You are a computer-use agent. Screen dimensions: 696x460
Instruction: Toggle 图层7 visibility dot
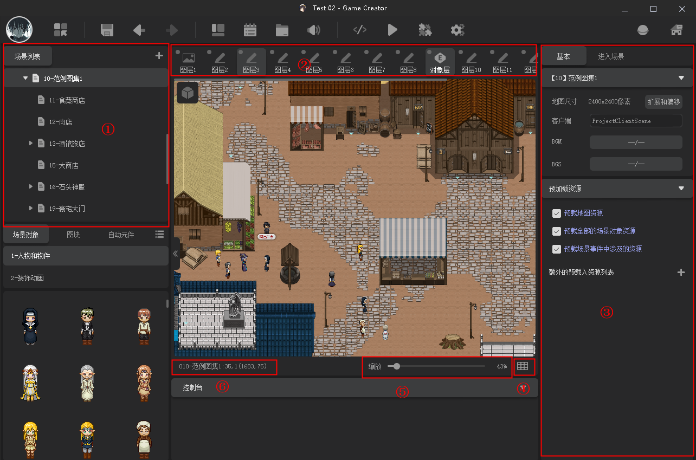366,53
